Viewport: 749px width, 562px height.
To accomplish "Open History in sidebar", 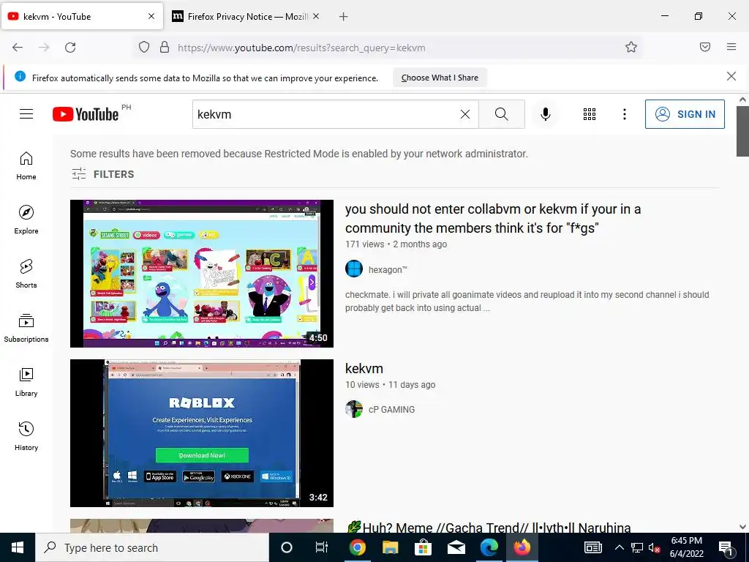I will point(26,436).
